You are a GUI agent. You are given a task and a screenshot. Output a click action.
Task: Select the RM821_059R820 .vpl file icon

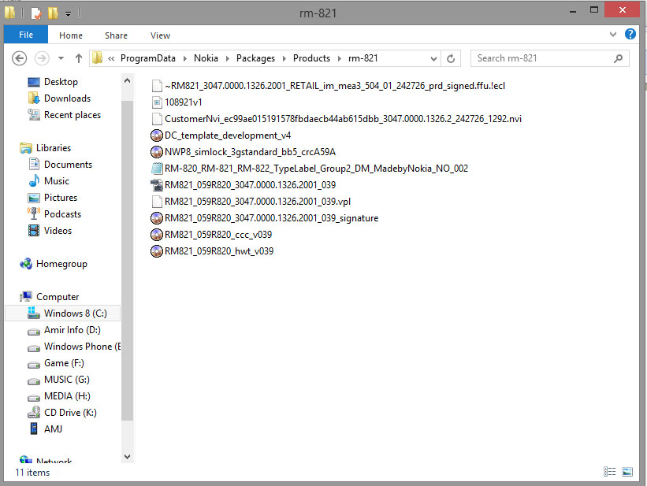[157, 202]
